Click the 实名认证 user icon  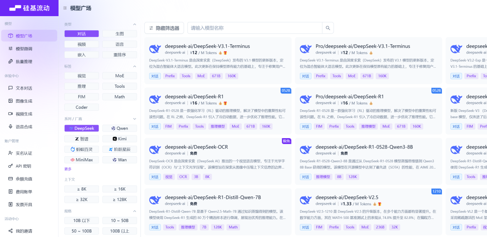pyautogui.click(x=11, y=153)
